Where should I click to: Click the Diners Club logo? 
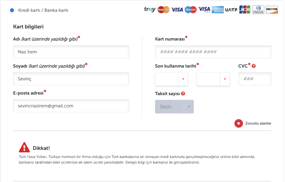(x=258, y=9)
